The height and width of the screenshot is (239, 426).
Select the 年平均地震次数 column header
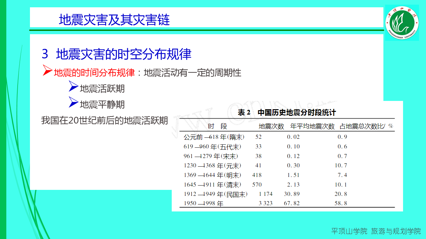click(312, 126)
